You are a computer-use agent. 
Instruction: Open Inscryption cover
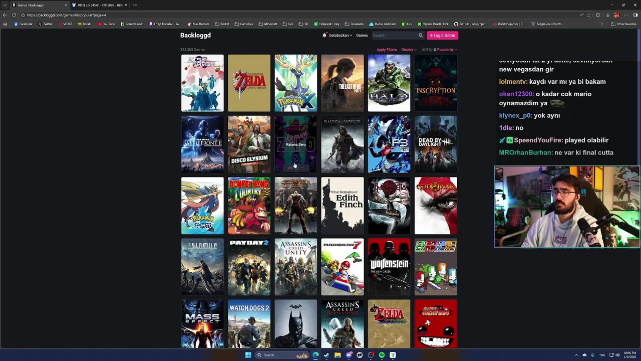[x=436, y=83]
